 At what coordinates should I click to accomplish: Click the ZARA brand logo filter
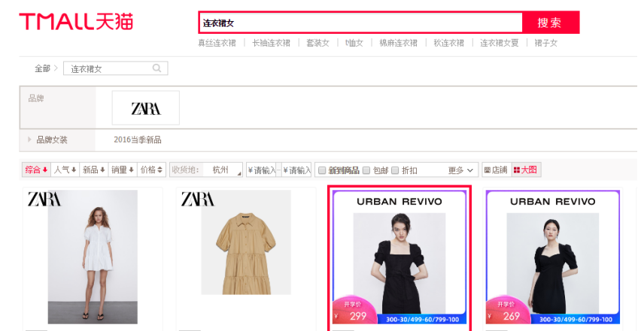(x=146, y=107)
